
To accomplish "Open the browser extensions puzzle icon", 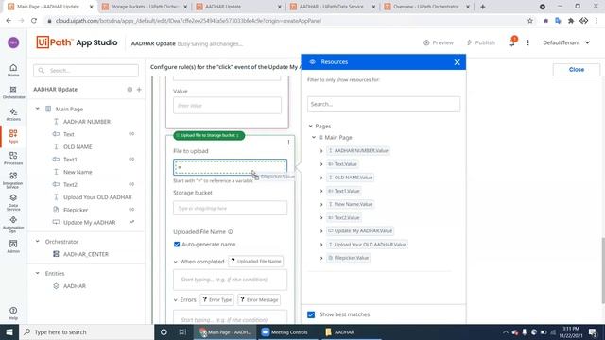I will (571, 21).
